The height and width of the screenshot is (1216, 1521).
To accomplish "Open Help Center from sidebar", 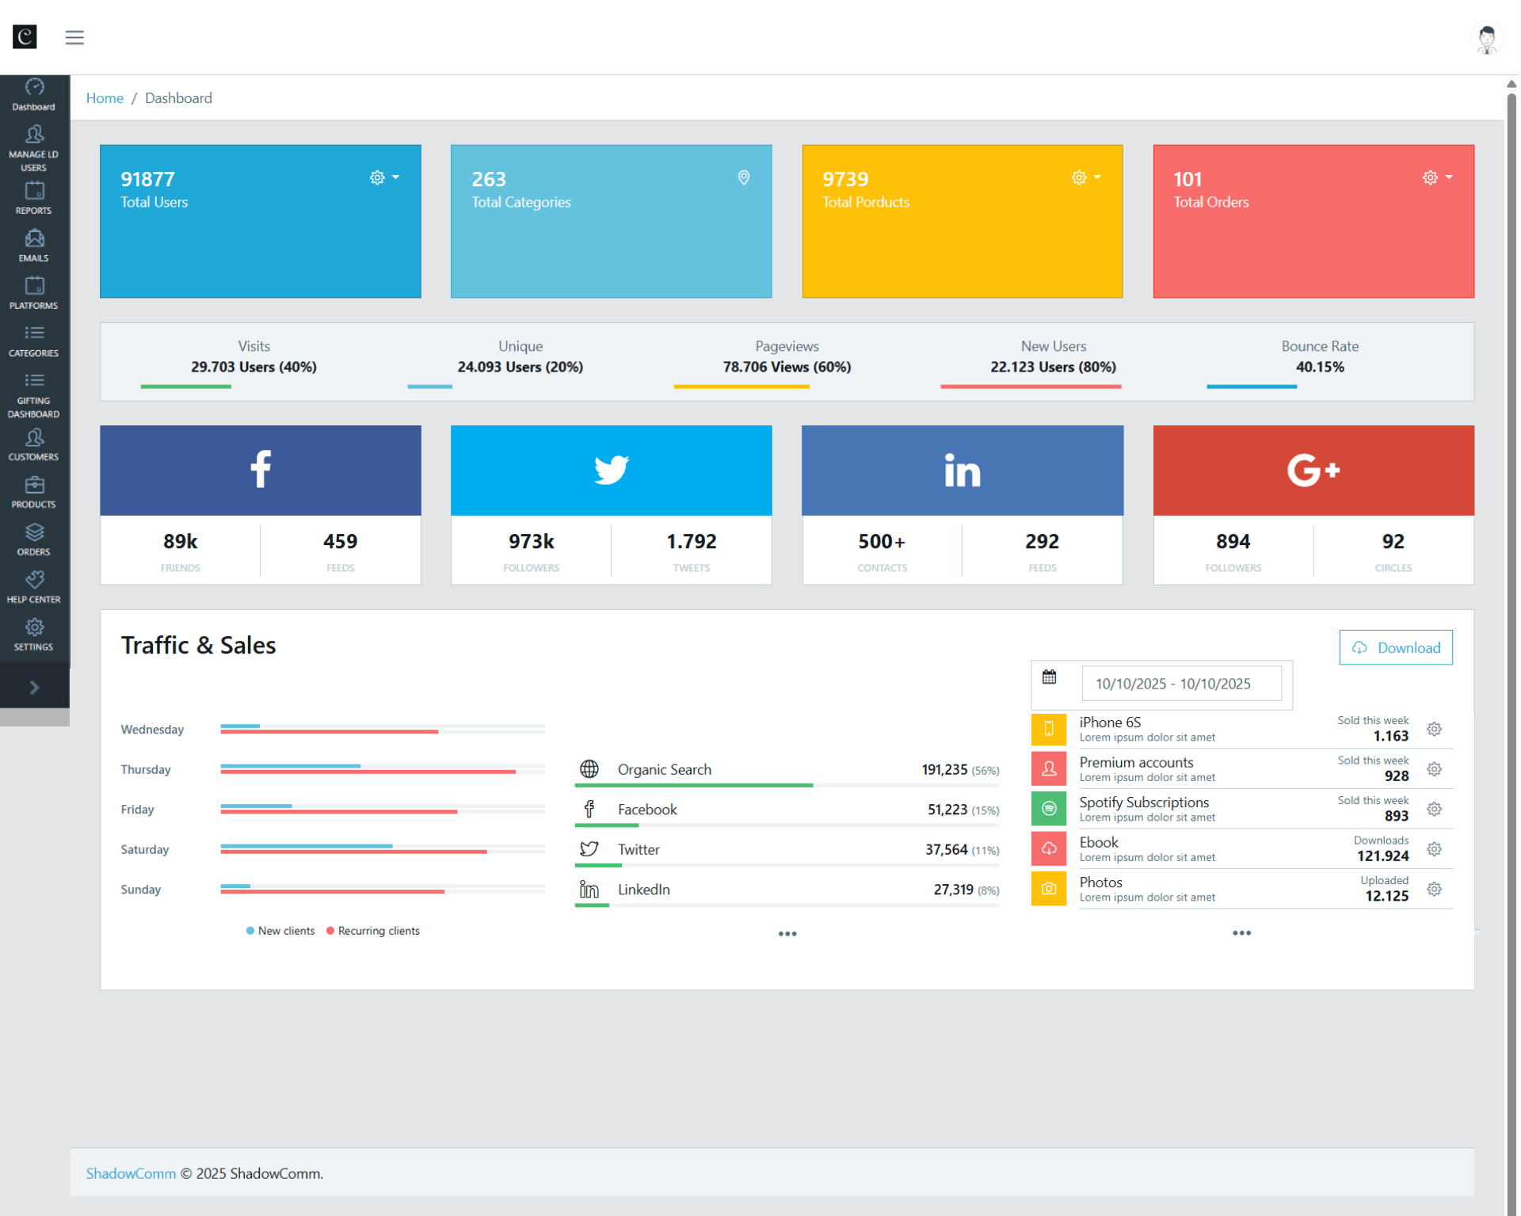I will click(x=34, y=587).
